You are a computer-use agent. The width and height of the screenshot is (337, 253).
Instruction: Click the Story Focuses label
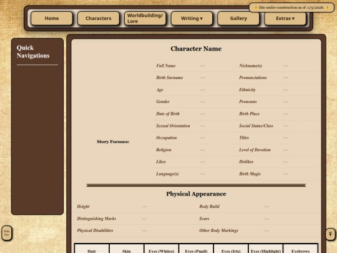[113, 142]
